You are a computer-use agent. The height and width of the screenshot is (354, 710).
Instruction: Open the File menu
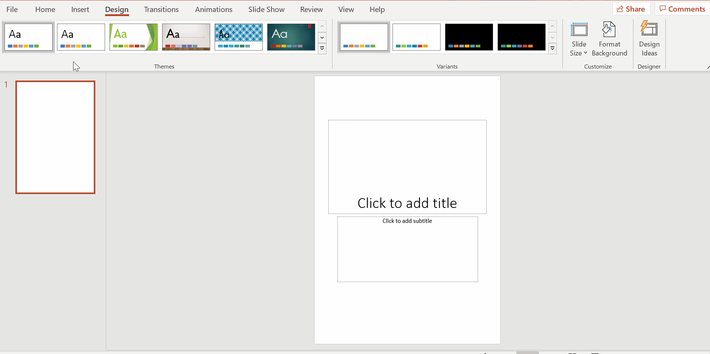12,9
